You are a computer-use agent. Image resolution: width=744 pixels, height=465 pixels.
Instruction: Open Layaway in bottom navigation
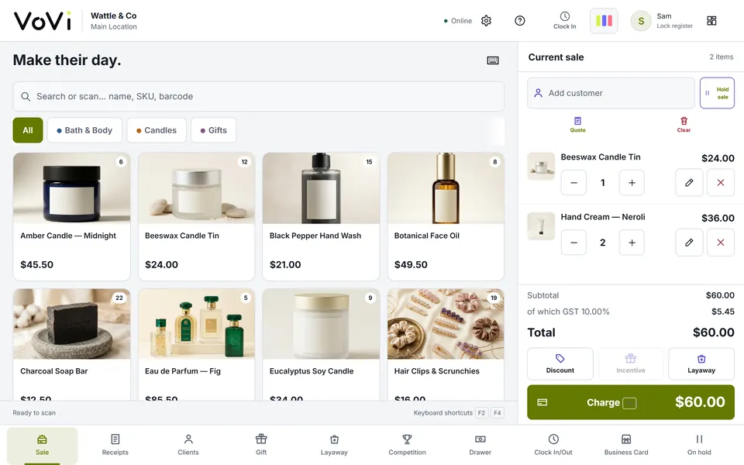(334, 445)
